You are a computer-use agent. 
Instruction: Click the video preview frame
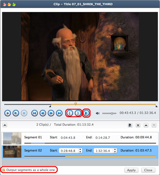pos(80,57)
